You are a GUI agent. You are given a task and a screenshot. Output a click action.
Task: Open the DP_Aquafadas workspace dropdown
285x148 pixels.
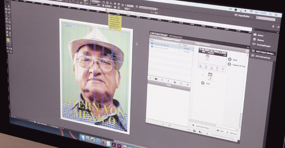(x=244, y=16)
